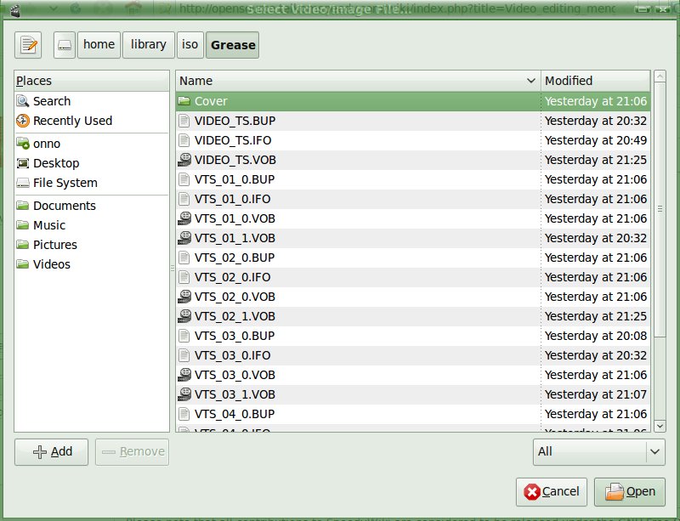Open the All file type filter dropdown
680x521 pixels.
tap(598, 451)
